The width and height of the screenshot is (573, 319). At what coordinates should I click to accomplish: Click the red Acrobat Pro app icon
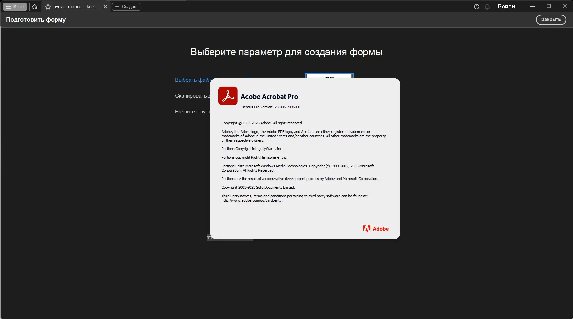click(x=228, y=96)
